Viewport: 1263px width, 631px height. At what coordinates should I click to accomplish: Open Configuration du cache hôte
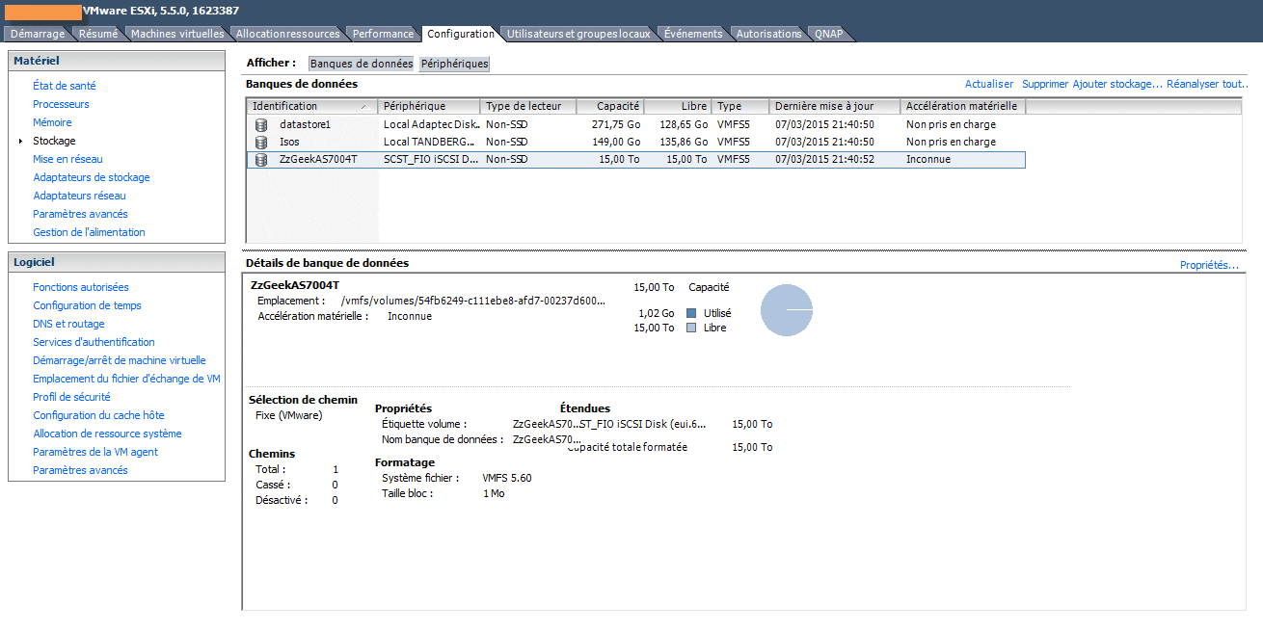click(x=98, y=415)
